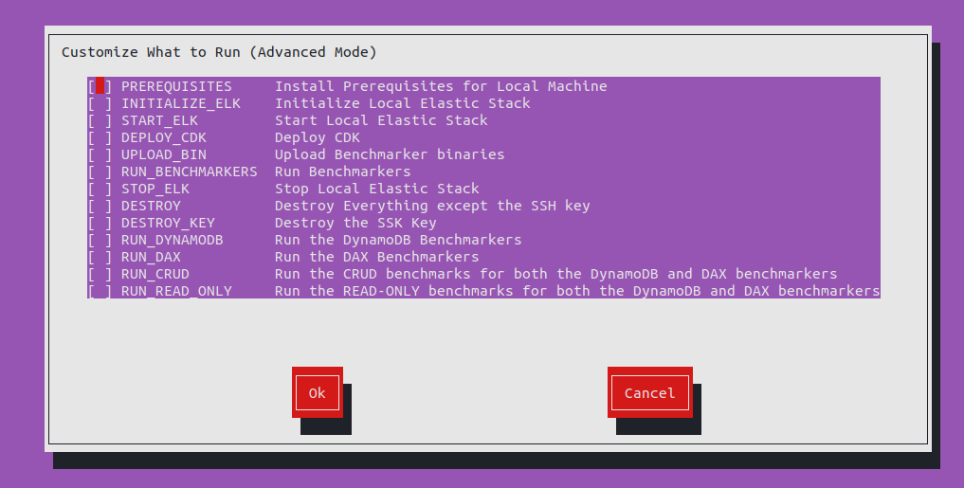Select the UPLOAD_BIN checkbox
Screen dimensions: 964x488
pos(100,154)
